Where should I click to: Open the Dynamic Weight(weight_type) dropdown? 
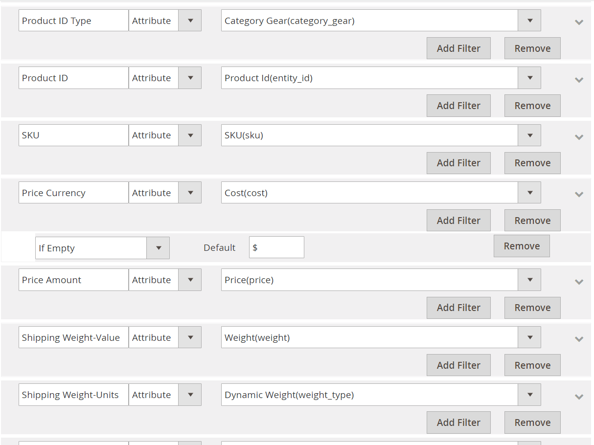(381, 395)
